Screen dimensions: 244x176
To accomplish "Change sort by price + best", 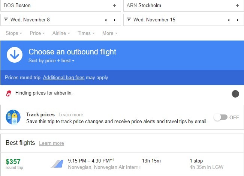I will [52, 61].
